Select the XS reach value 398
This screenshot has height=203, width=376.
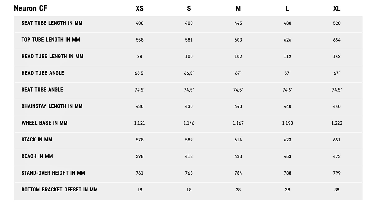[139, 156]
